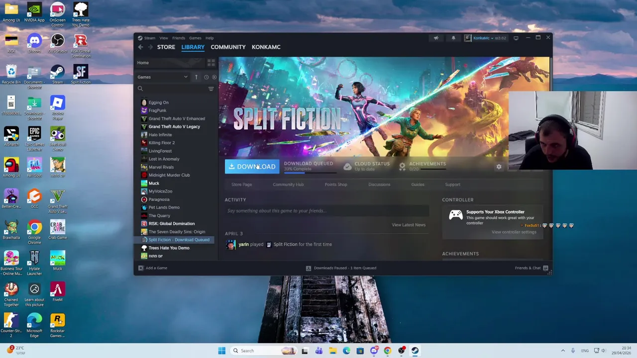Open the Downloads status icon in Steam footer
The width and height of the screenshot is (637, 358).
[309, 268]
